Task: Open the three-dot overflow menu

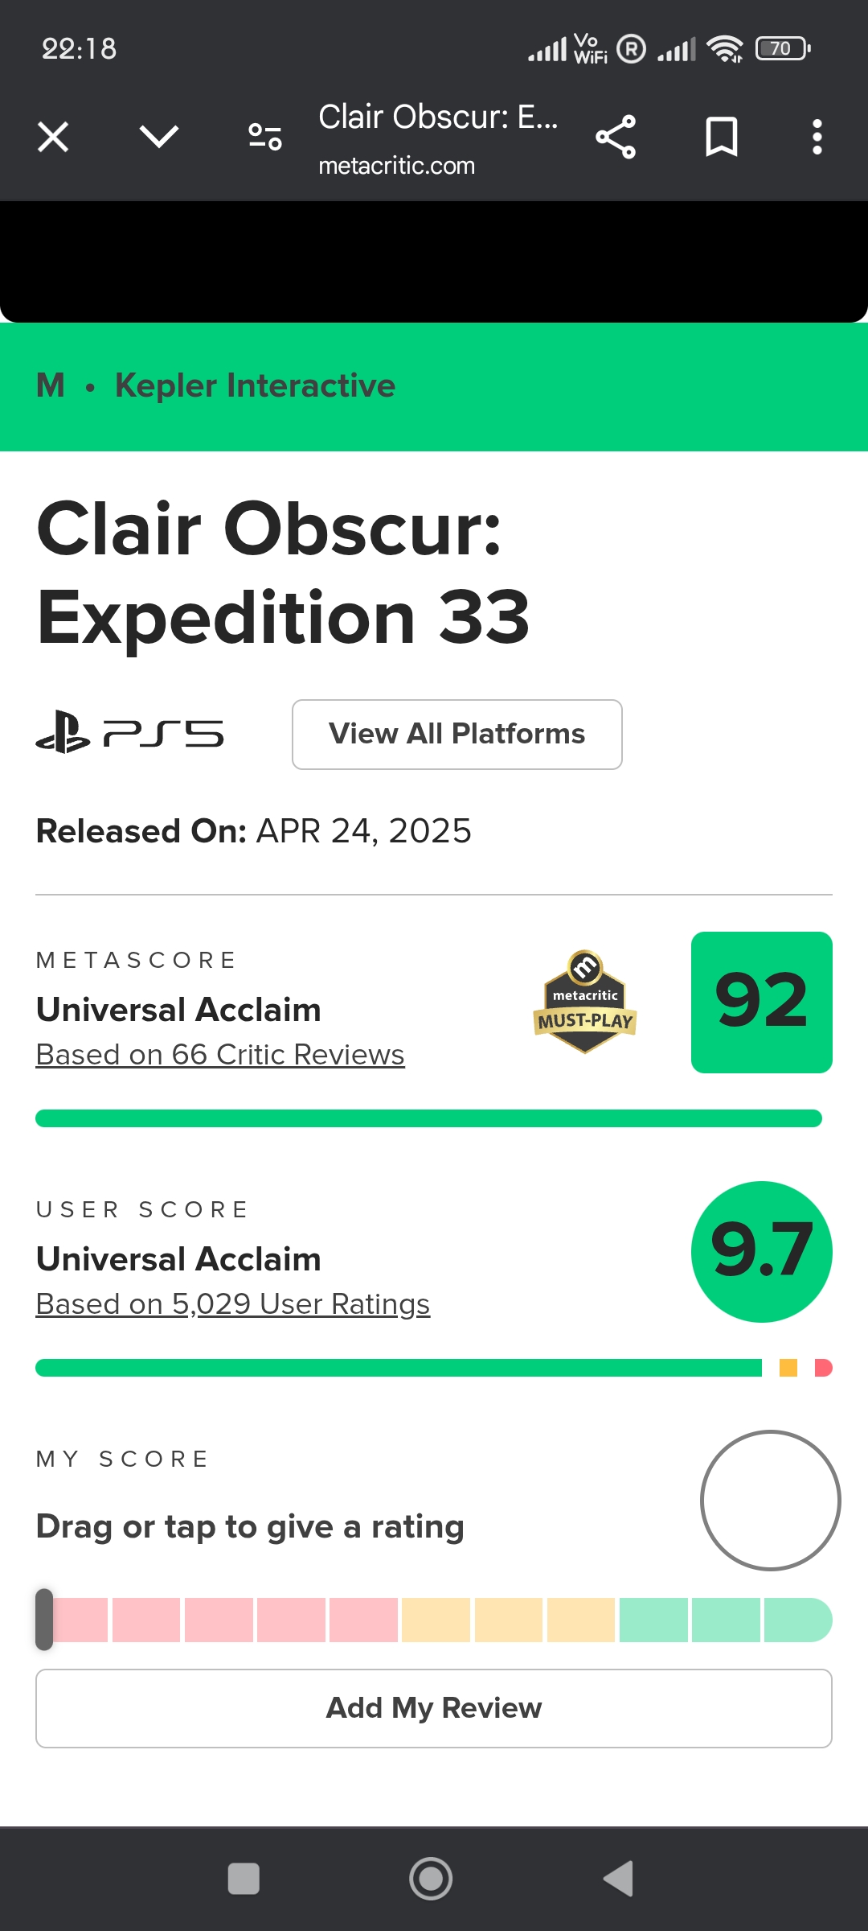Action: 817,137
